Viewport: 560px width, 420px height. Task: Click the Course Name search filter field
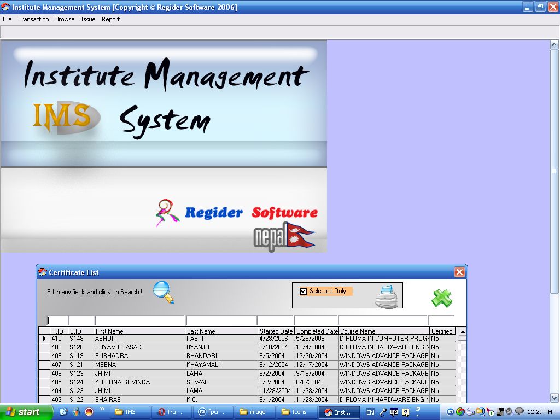pyautogui.click(x=382, y=320)
